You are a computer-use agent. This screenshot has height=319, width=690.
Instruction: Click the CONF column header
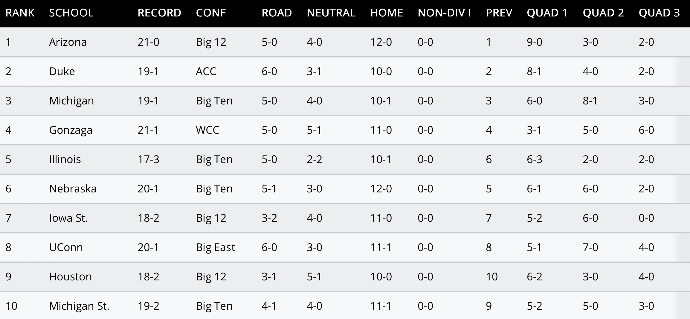point(211,13)
